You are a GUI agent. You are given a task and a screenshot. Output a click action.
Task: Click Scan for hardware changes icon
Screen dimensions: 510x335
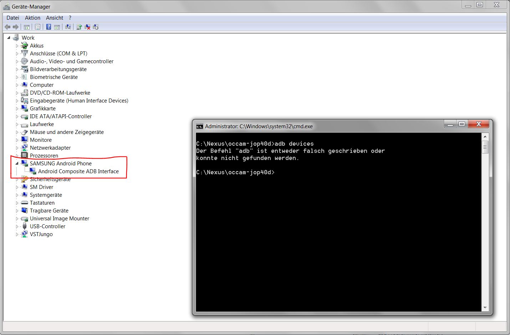coord(68,27)
